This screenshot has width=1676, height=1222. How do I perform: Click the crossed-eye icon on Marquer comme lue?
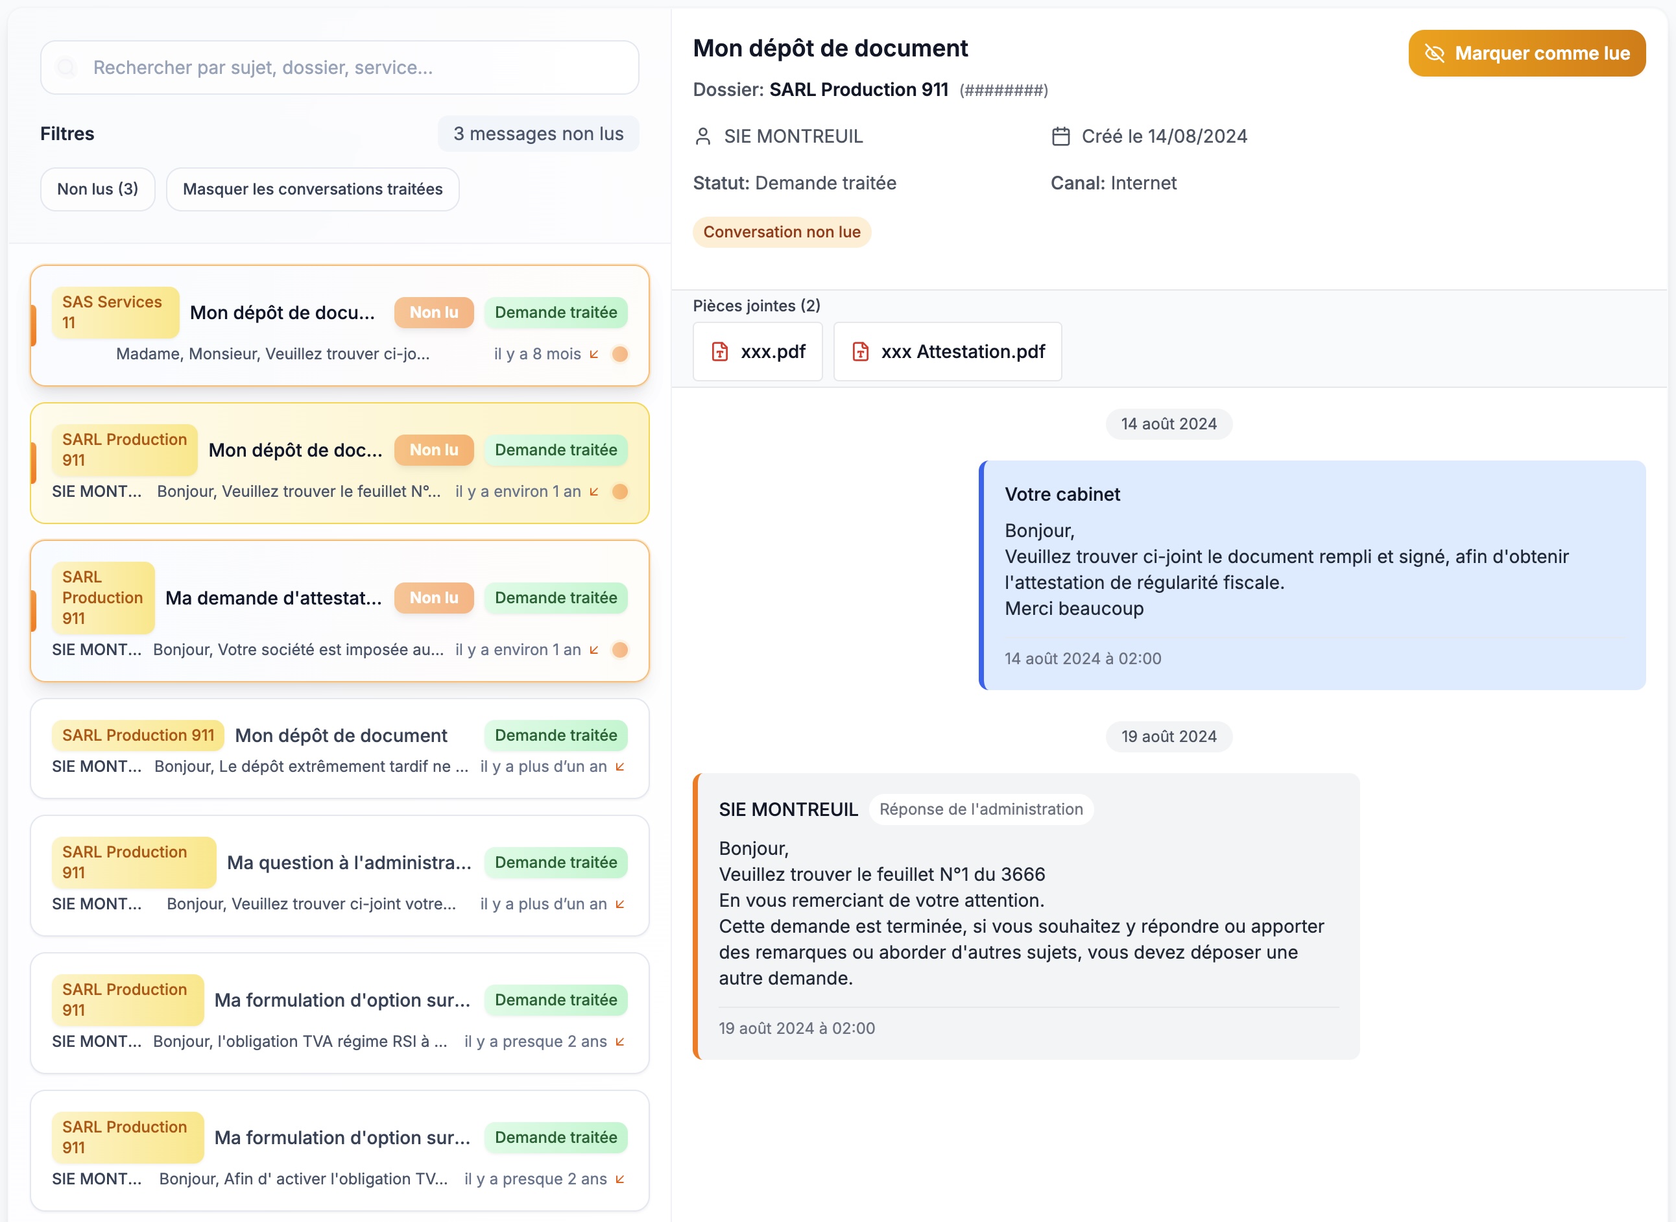point(1435,53)
